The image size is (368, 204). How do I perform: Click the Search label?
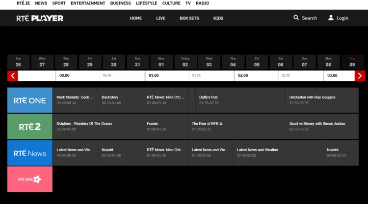click(x=309, y=18)
